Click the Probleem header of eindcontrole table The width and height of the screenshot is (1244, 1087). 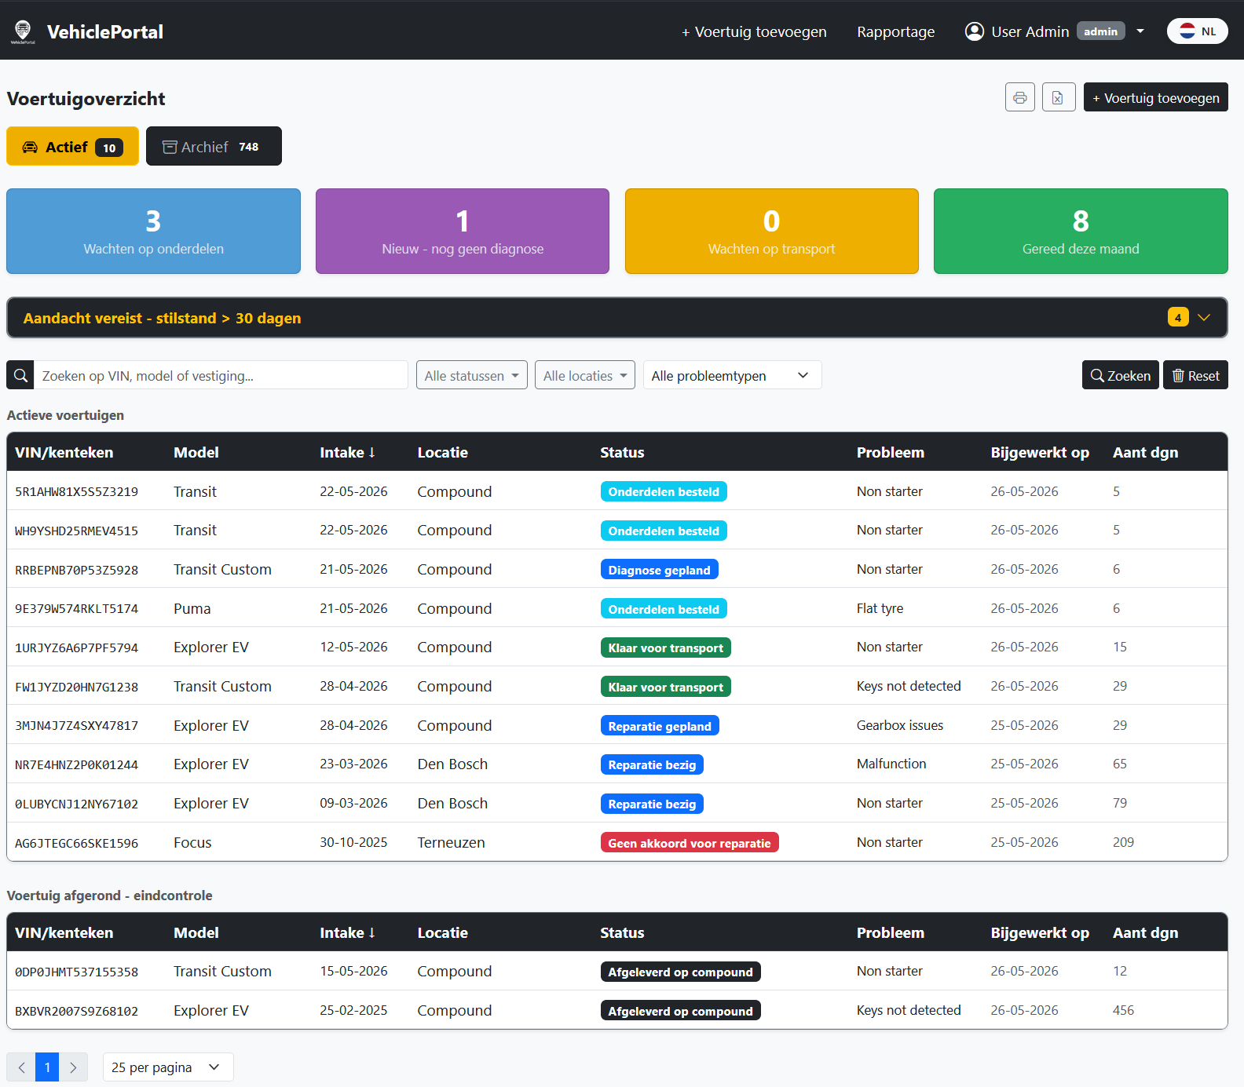coord(891,932)
